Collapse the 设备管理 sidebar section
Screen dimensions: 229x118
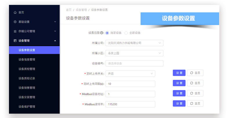(x=55, y=41)
